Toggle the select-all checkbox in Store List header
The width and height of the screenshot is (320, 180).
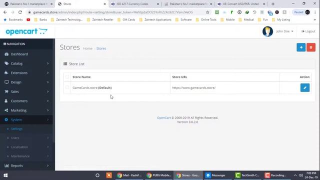(x=67, y=77)
